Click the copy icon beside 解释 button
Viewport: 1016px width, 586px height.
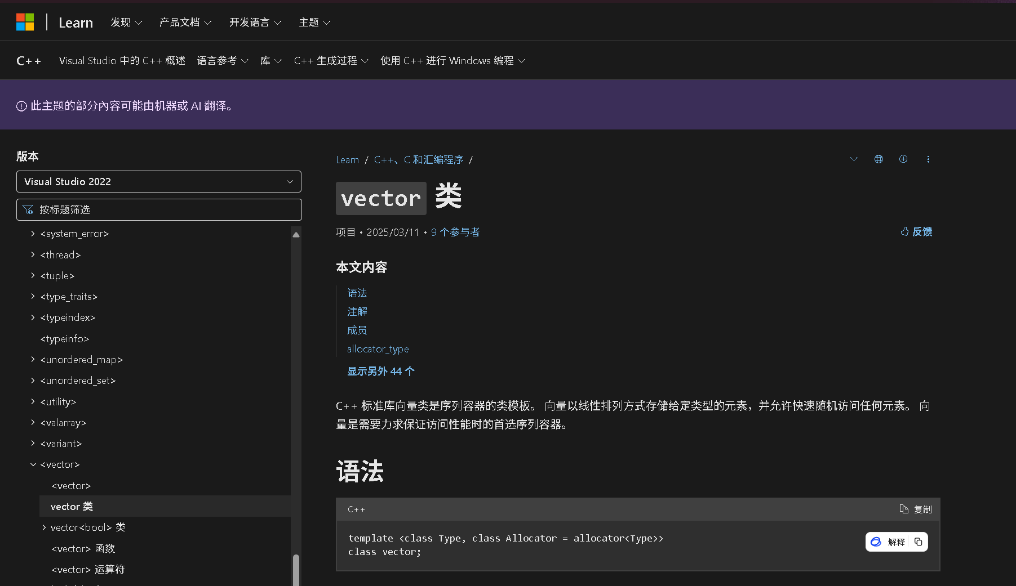pyautogui.click(x=919, y=542)
